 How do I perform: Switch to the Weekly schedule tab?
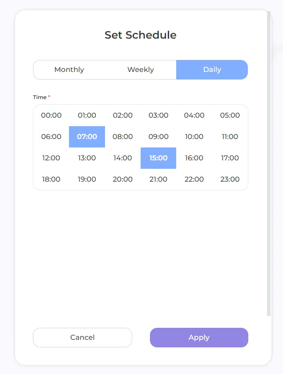[x=141, y=70]
